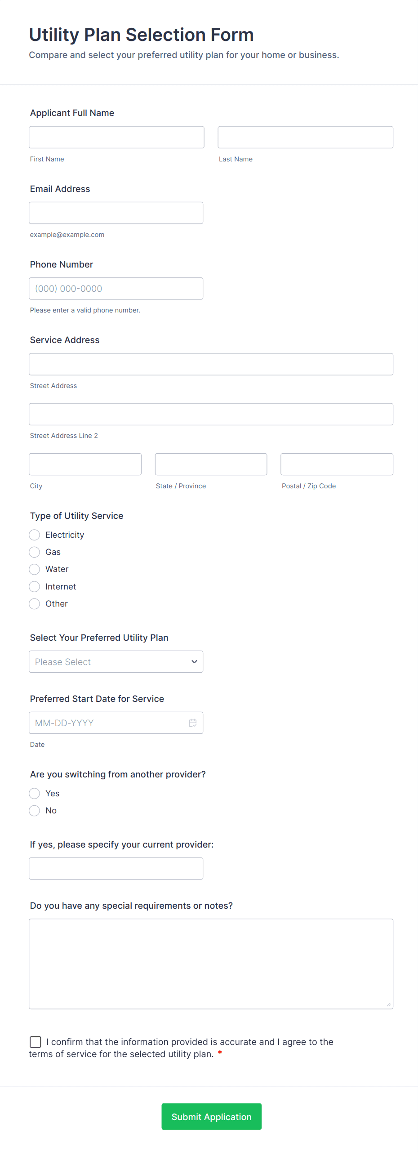
Task: Select Other utility service option
Action: [35, 603]
